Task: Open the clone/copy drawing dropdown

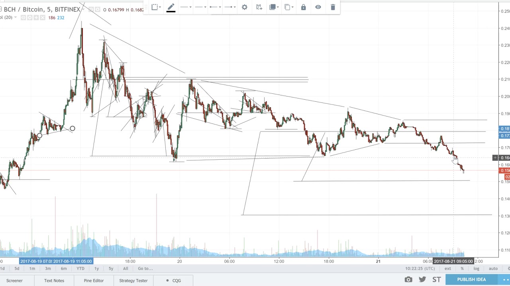Action: tap(288, 7)
